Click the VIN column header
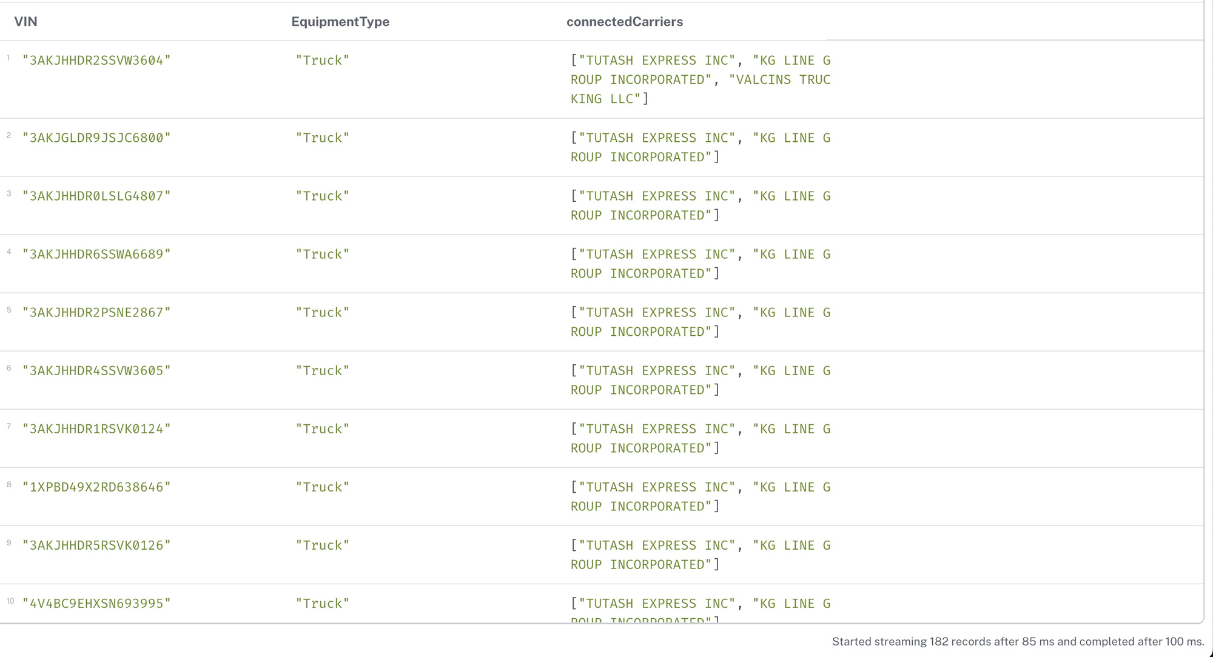1213x657 pixels. point(25,22)
